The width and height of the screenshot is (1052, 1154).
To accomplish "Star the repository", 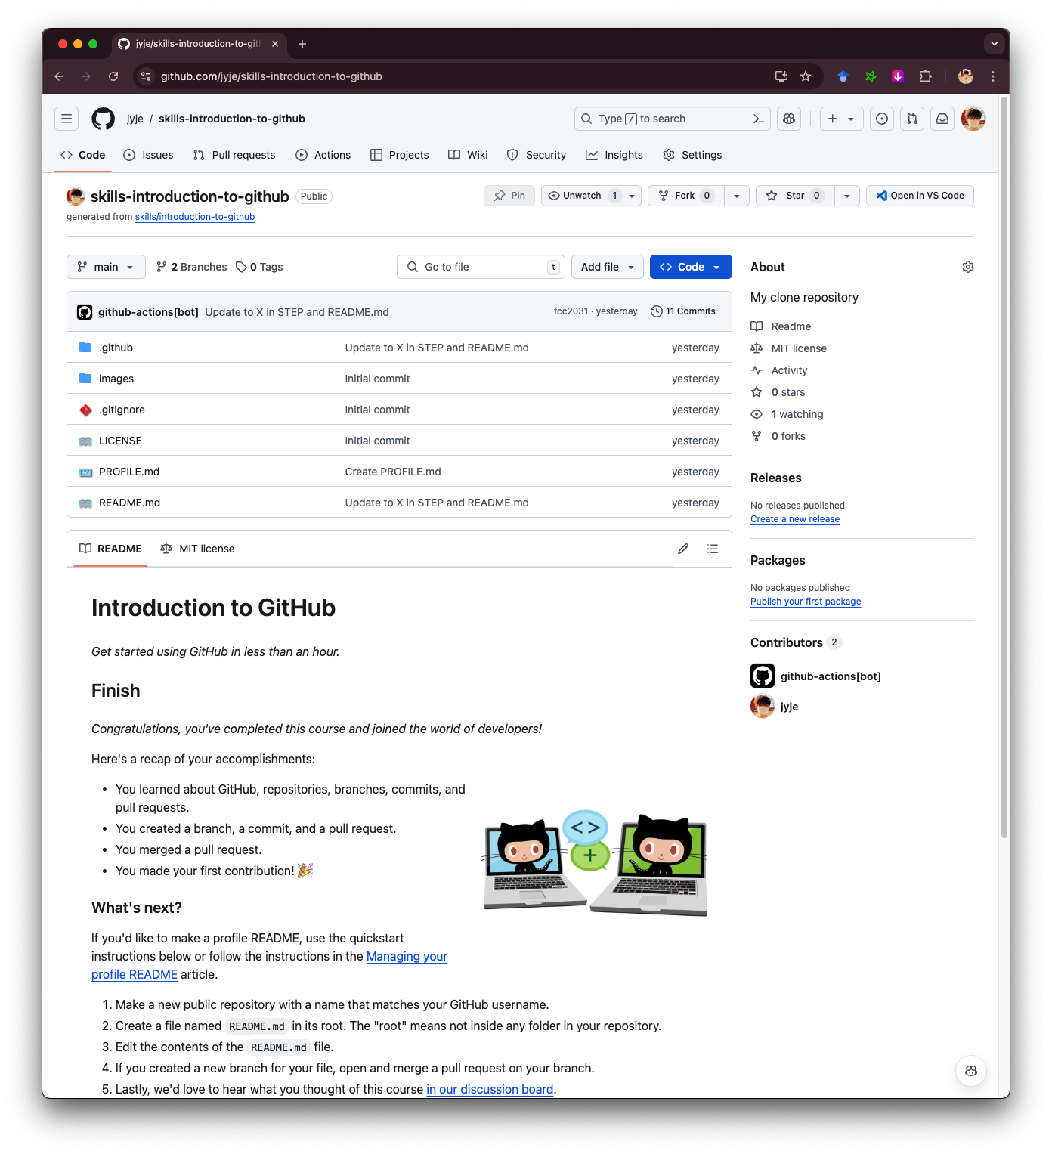I will [795, 196].
